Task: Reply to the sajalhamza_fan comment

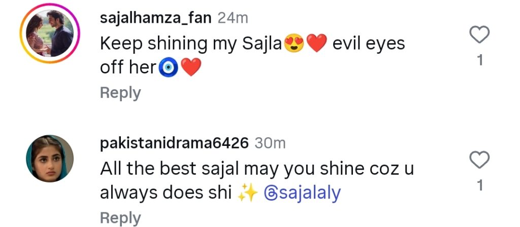Action: (120, 93)
